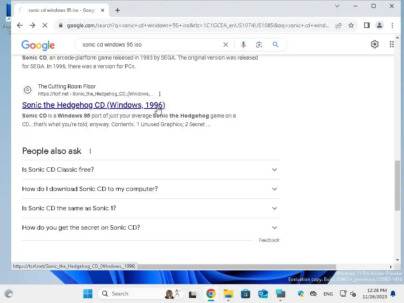Viewport: 404px width, 303px height.
Task: Open Google quick settings gear
Action: tap(375, 44)
